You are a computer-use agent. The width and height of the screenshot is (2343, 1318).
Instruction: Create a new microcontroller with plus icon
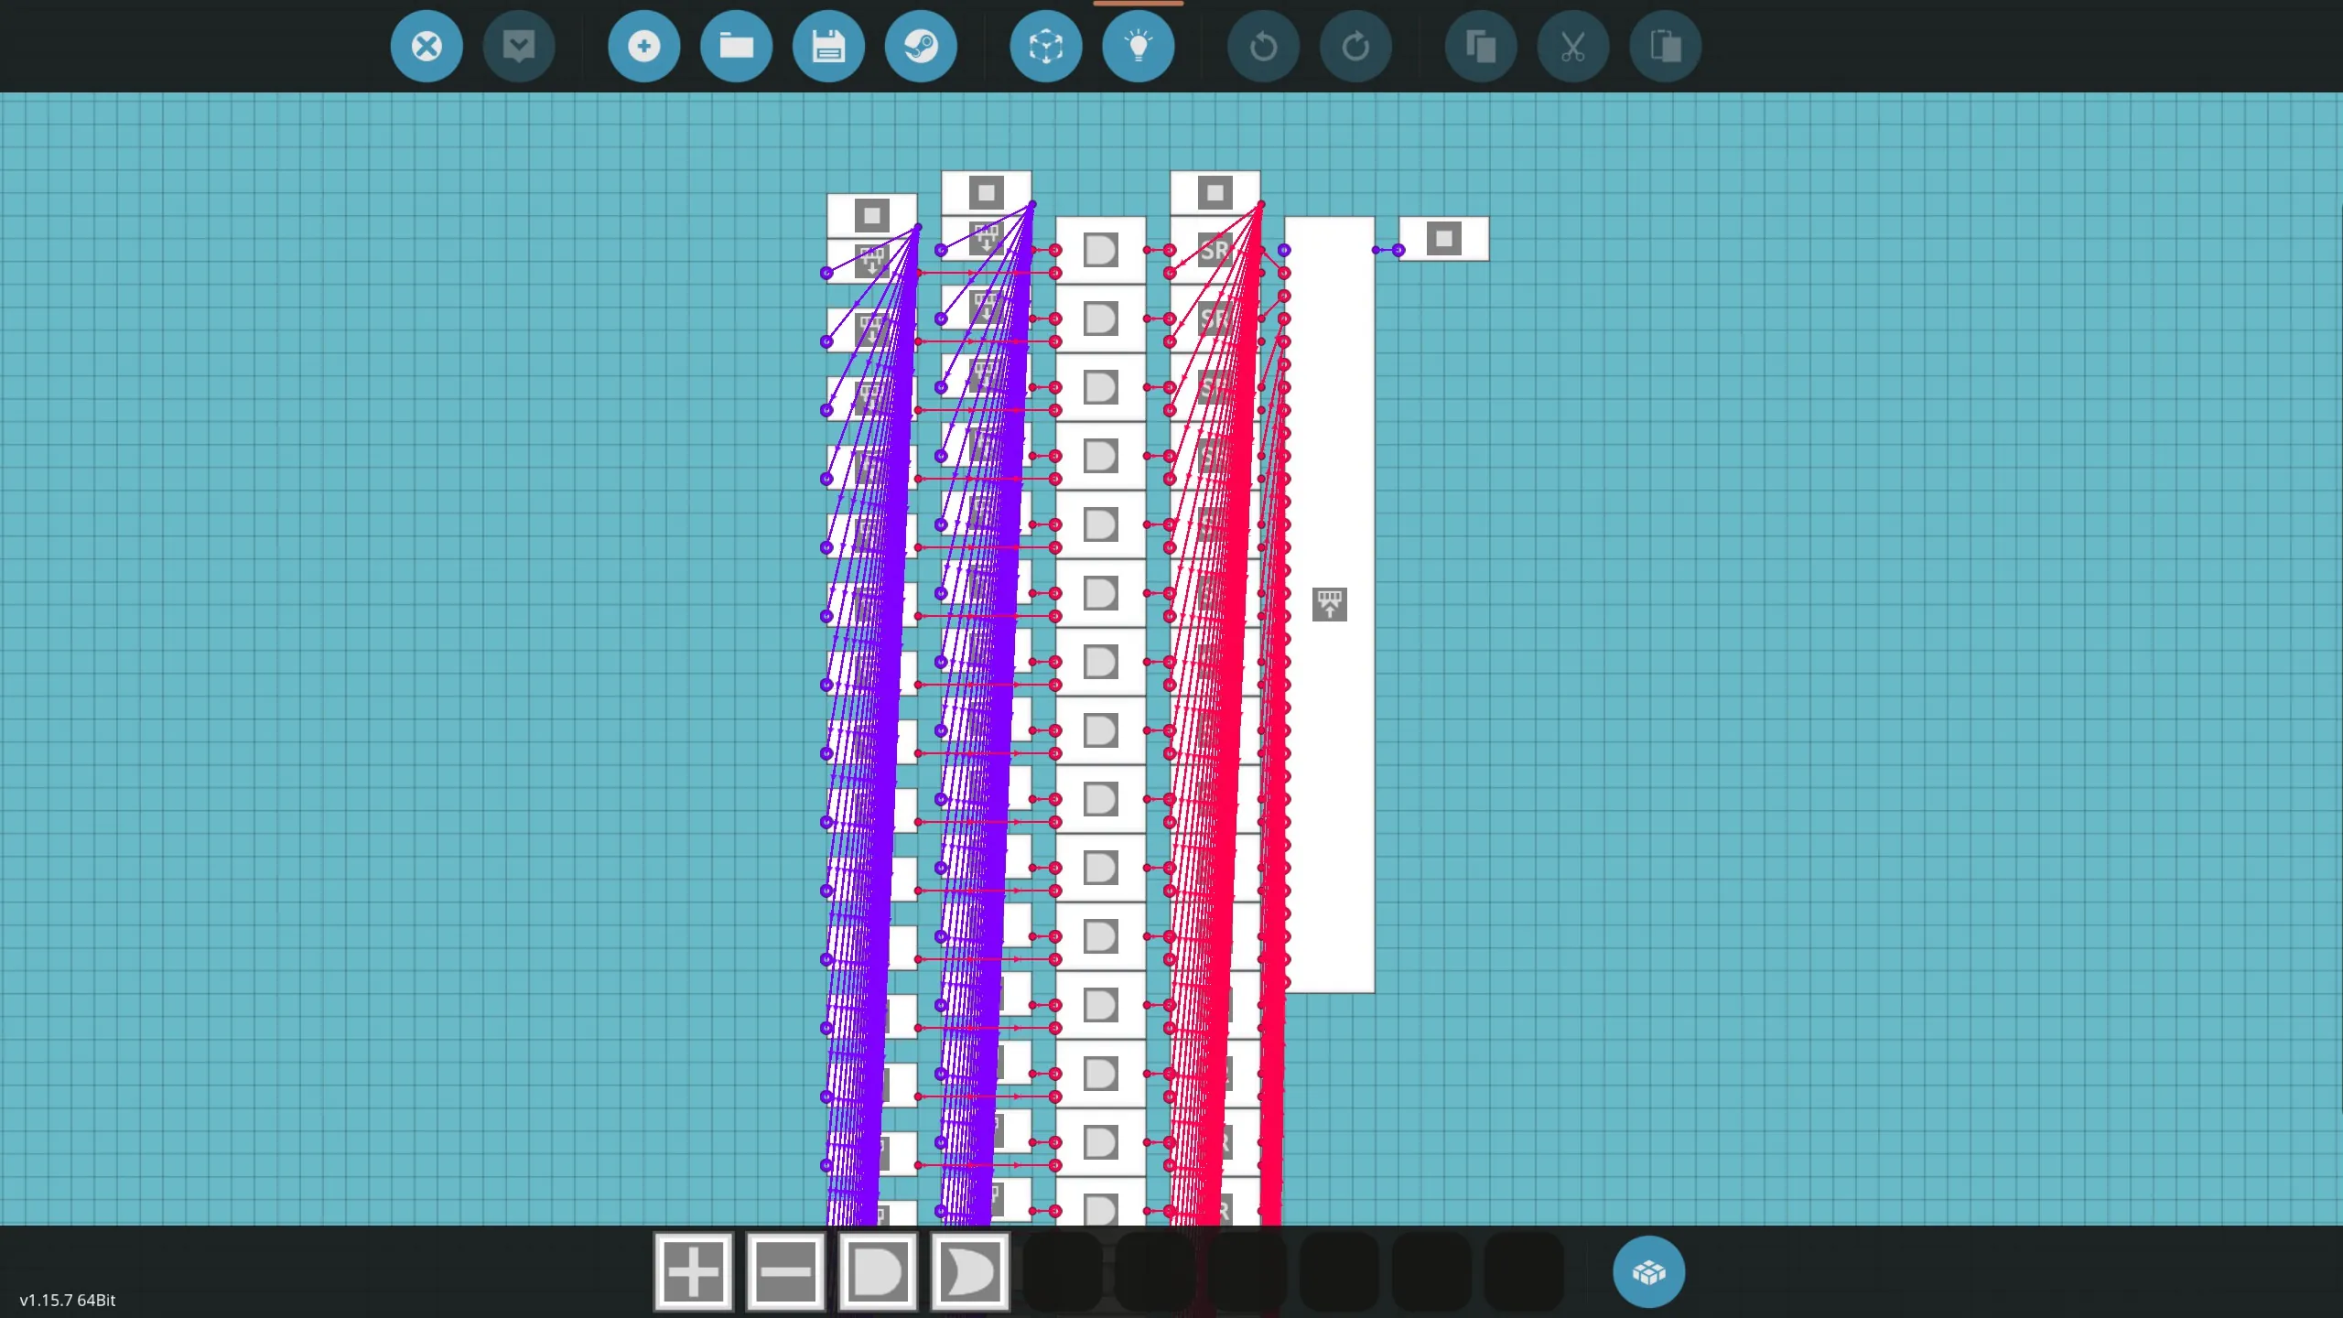[644, 46]
